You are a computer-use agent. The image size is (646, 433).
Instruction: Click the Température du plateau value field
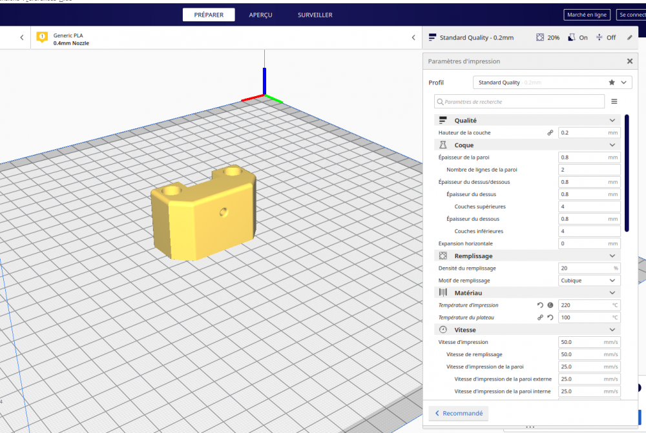tap(589, 317)
